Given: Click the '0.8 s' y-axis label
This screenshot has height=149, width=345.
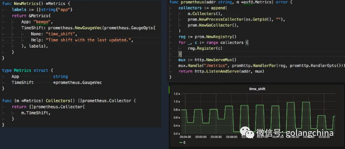Looking at the screenshot, I should [x=177, y=110].
